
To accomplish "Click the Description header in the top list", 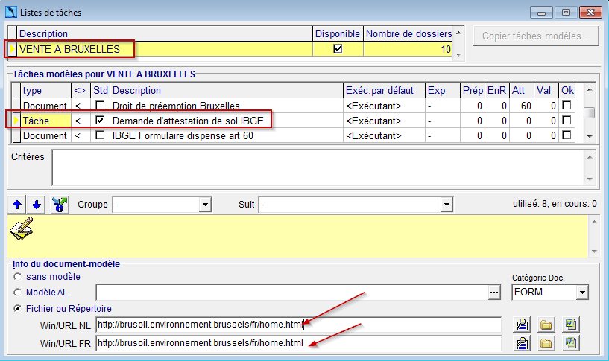I will (x=165, y=33).
